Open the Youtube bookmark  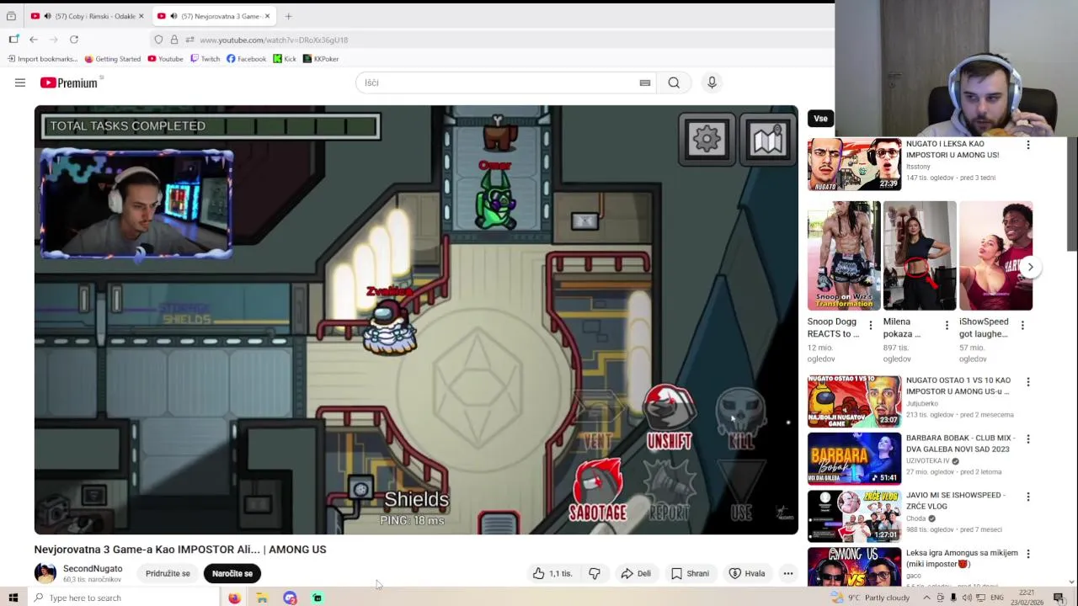[165, 59]
